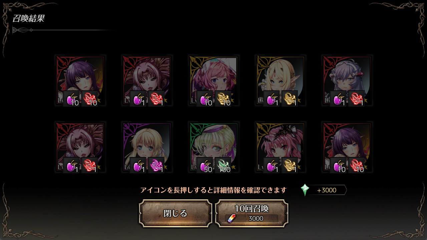Select the purple-framed blonde character card
The width and height of the screenshot is (427, 240).
[x=147, y=147]
